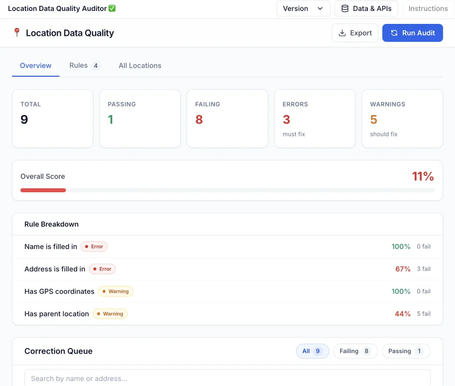Open the Version dropdown
Image resolution: width=455 pixels, height=386 pixels.
coord(303,8)
